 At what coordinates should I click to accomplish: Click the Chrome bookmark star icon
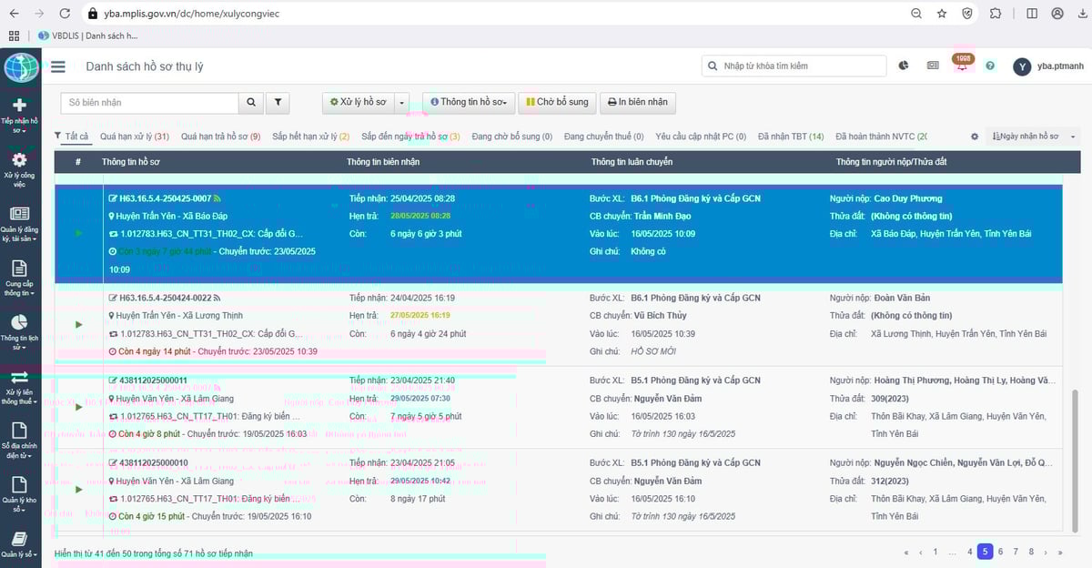[x=942, y=14]
